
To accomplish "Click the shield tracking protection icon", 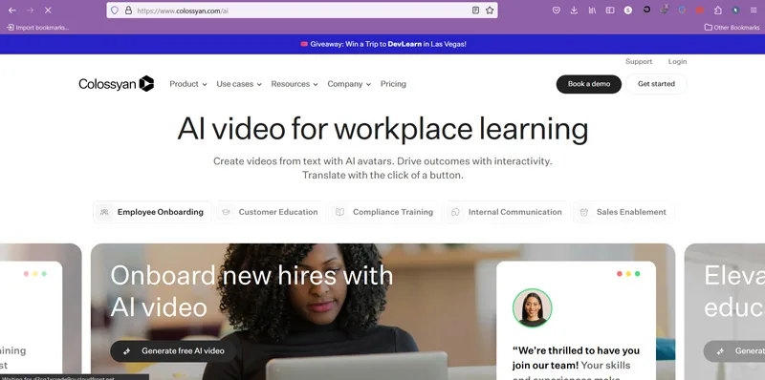I will point(115,11).
